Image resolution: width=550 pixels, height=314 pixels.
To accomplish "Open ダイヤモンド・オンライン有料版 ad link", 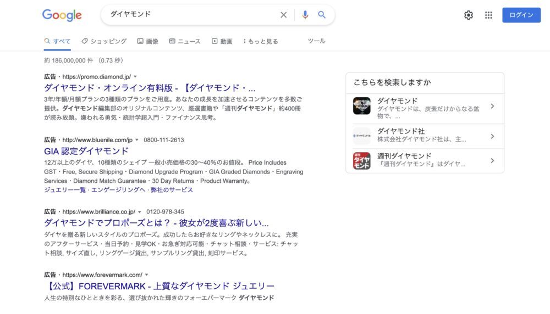I will pos(150,88).
